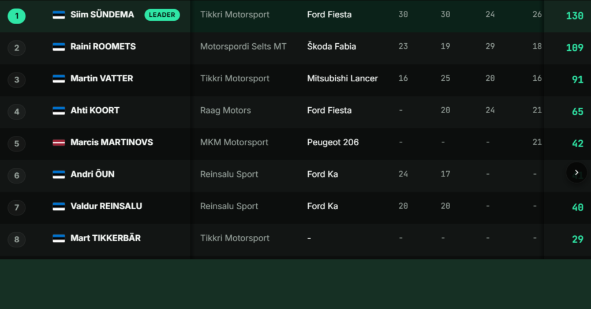Select driver name Mart TIKKERBÄR

106,238
